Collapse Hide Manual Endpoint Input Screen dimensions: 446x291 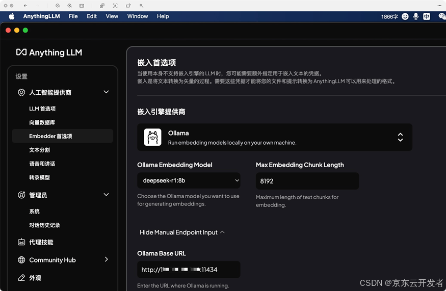coord(182,232)
